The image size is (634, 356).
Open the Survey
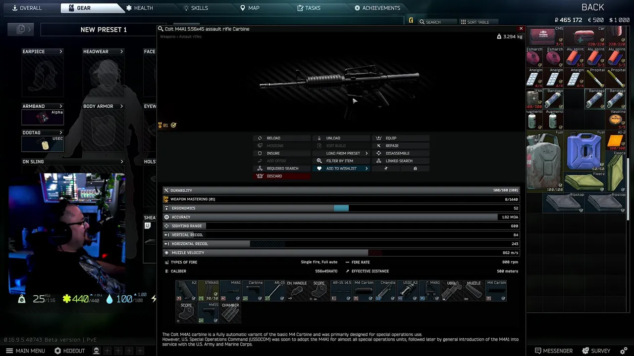pyautogui.click(x=596, y=351)
